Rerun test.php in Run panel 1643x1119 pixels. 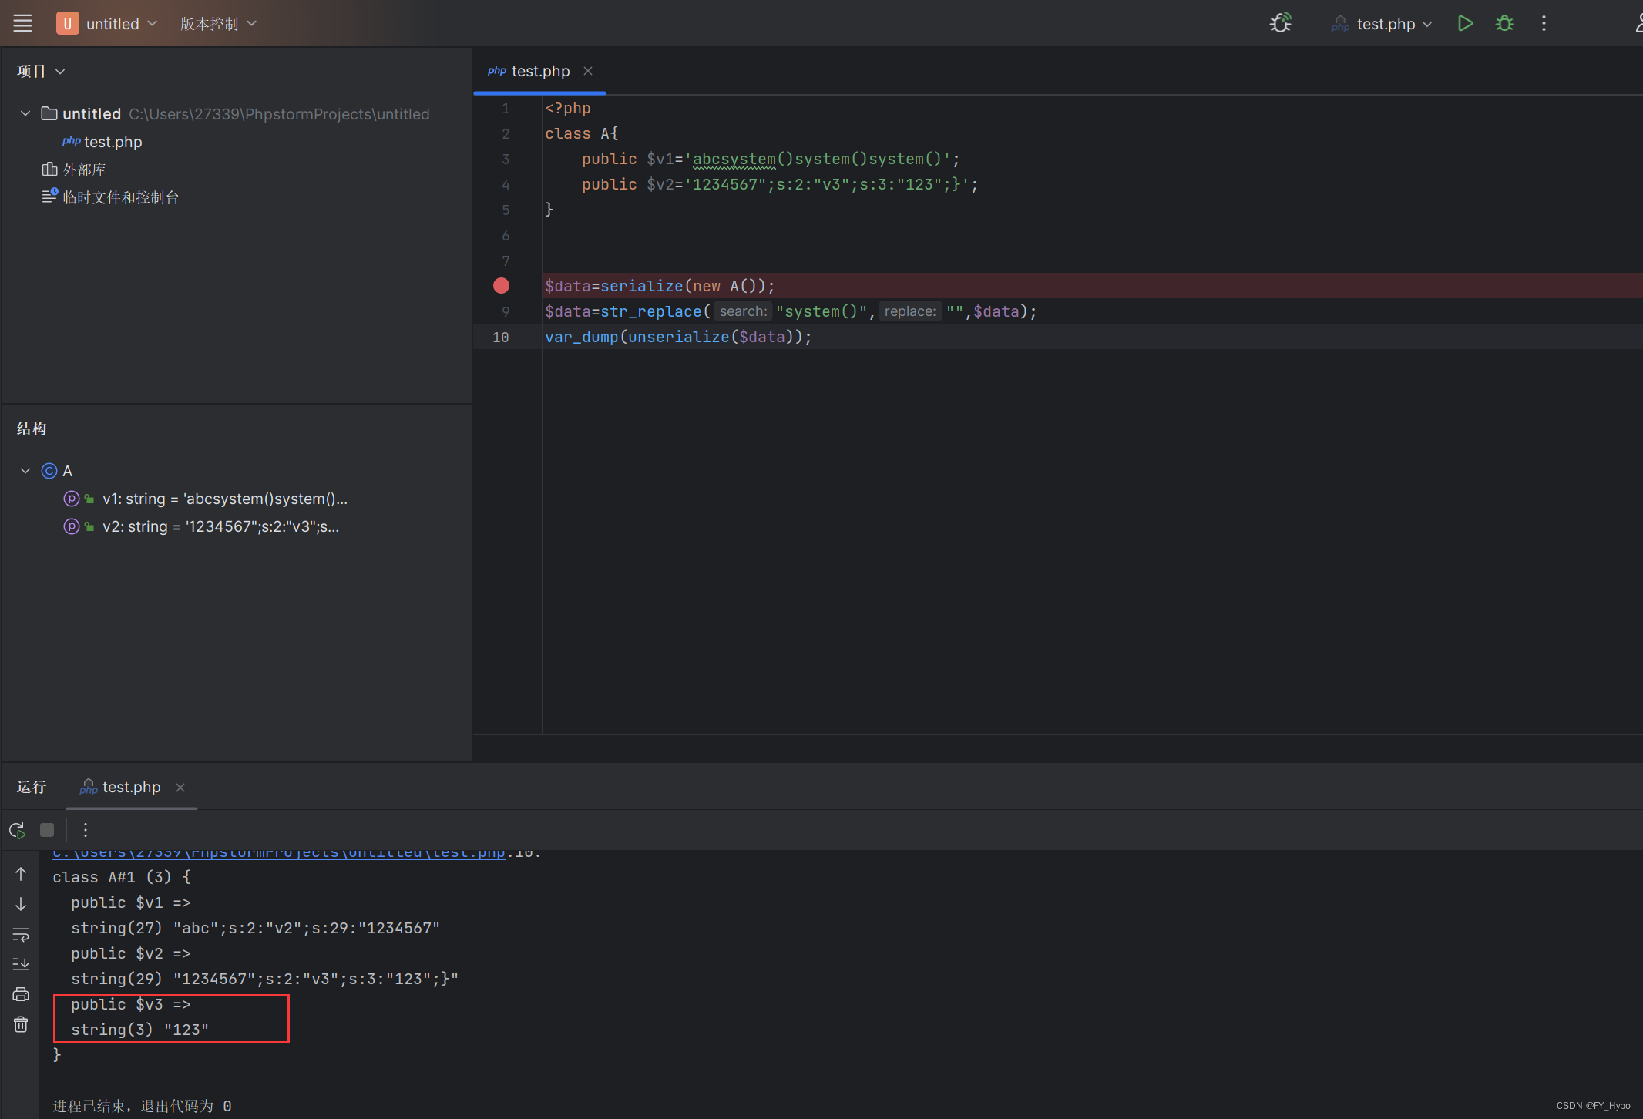tap(17, 830)
